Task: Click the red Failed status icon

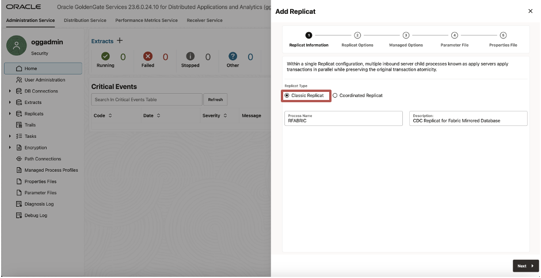Action: [x=148, y=57]
